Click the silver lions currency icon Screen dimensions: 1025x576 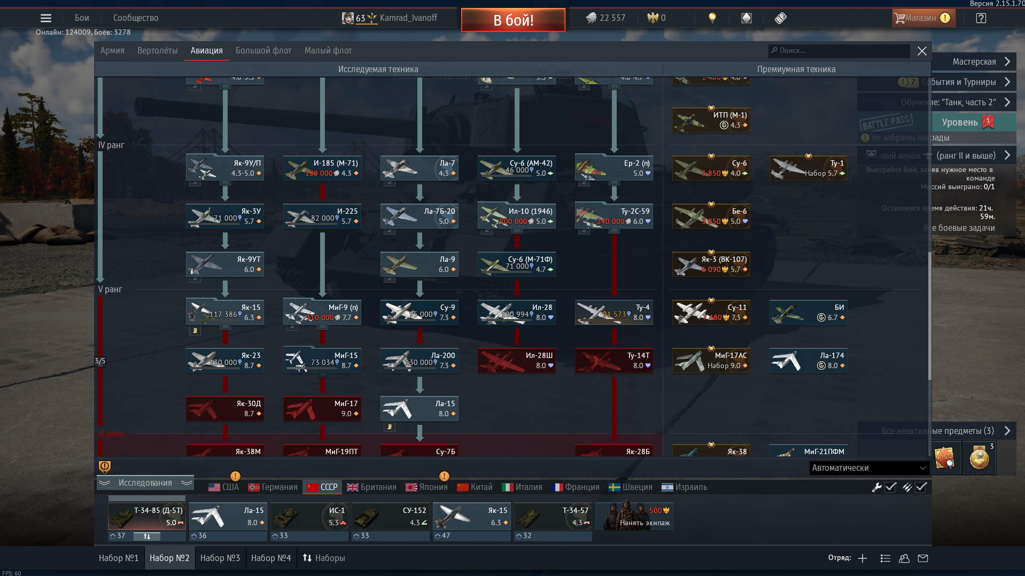pyautogui.click(x=591, y=18)
